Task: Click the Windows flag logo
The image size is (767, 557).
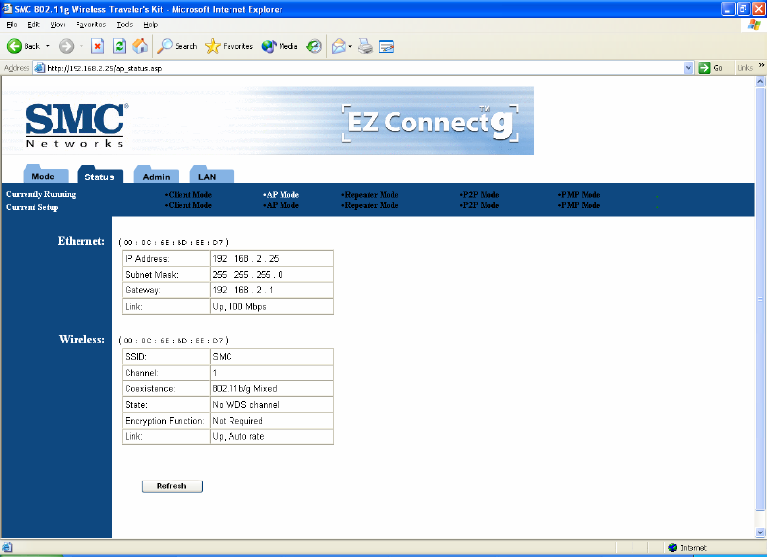Action: (x=754, y=25)
